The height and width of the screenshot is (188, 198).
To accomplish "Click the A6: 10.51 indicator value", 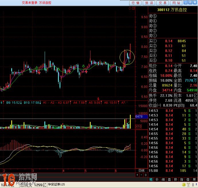I will (111, 103).
